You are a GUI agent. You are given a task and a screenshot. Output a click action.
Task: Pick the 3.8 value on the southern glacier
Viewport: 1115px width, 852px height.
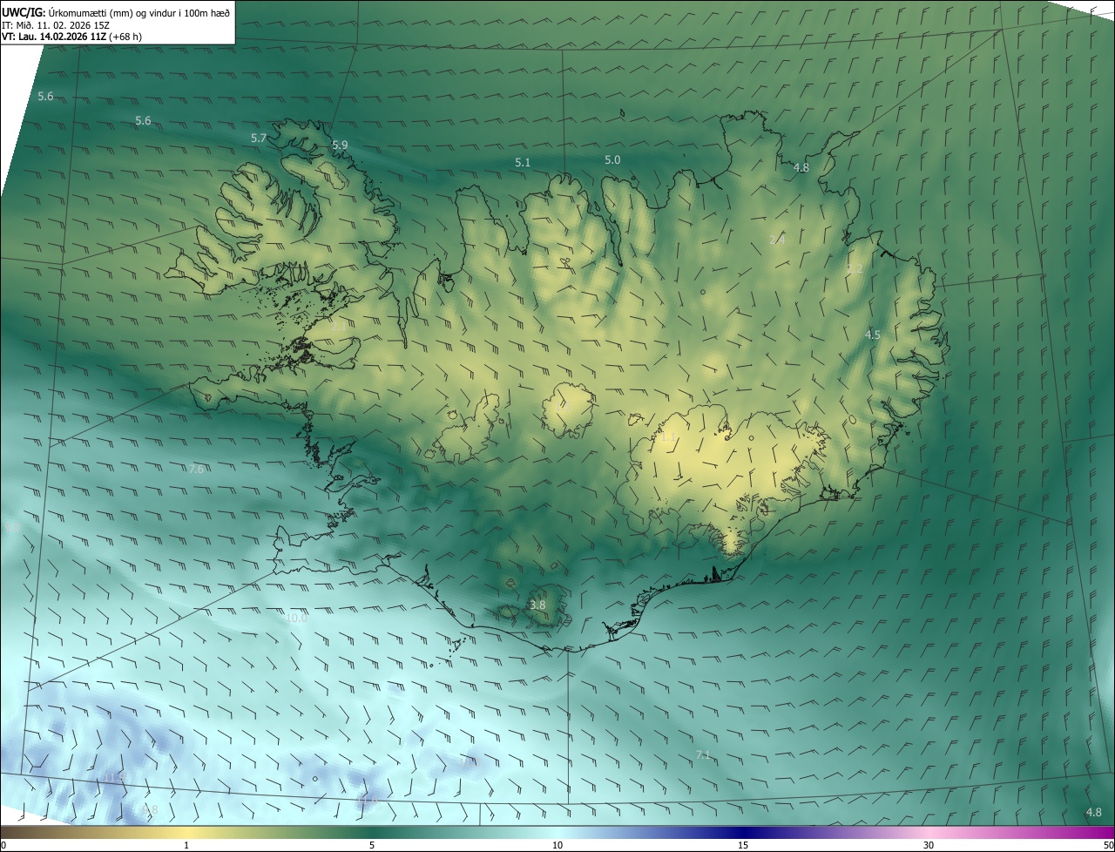point(537,605)
